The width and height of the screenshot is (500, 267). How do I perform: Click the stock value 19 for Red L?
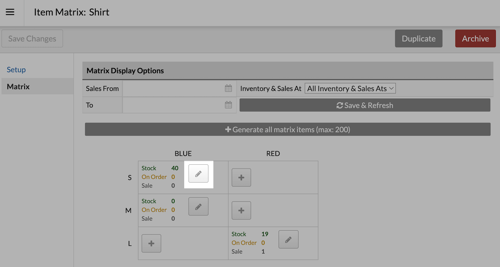pos(265,234)
